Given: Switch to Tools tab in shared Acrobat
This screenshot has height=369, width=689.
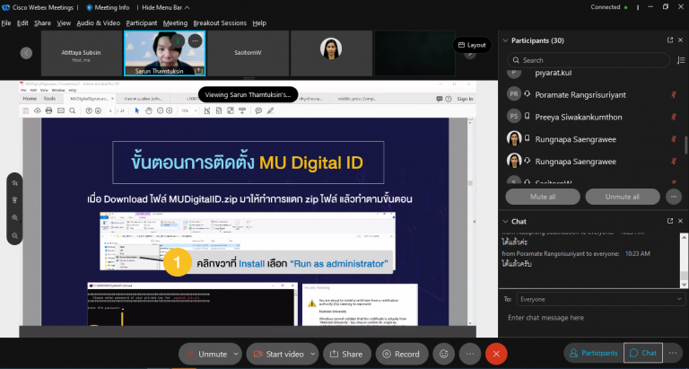Looking at the screenshot, I should (x=49, y=99).
